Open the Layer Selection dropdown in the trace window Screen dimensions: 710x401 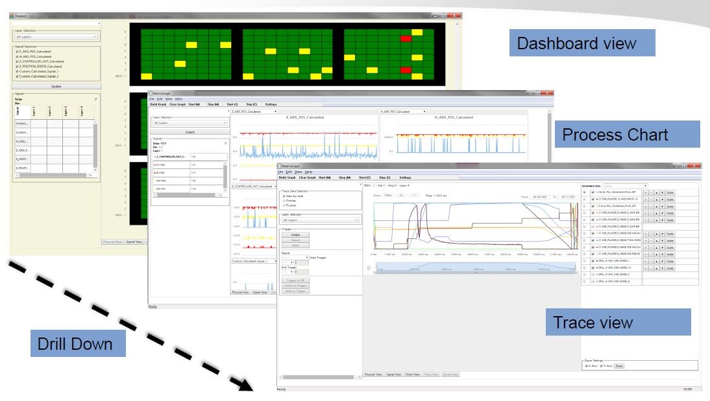tap(320, 220)
